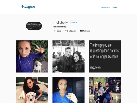Open the 403 following list
The height and width of the screenshot is (103, 137).
[x=85, y=31]
